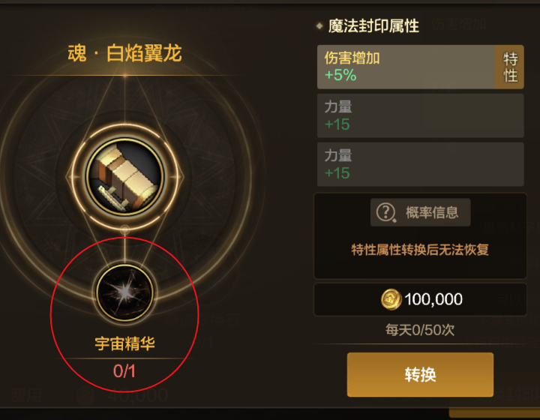Click the 魔法封印属性 header

click(x=373, y=25)
